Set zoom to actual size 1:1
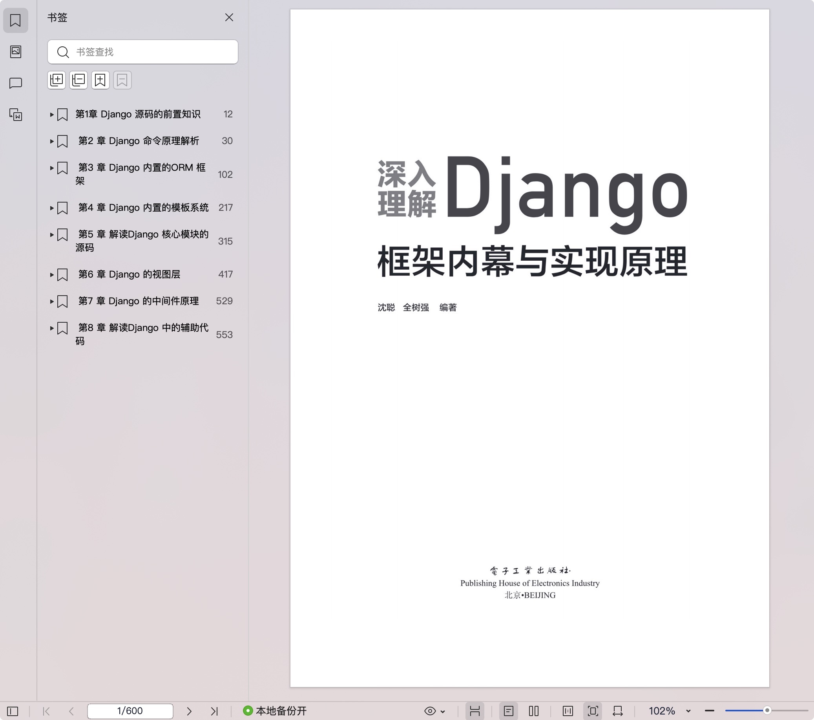 (568, 711)
